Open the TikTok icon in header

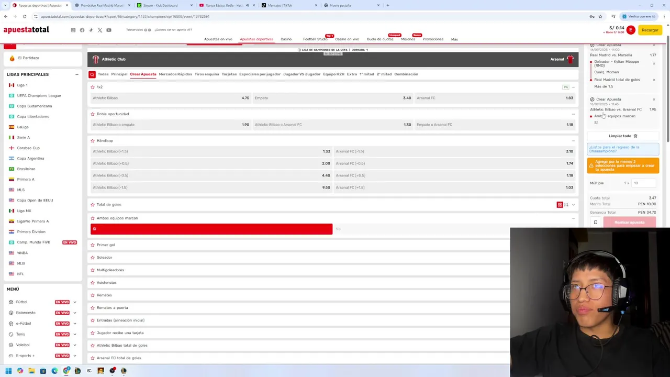(91, 30)
